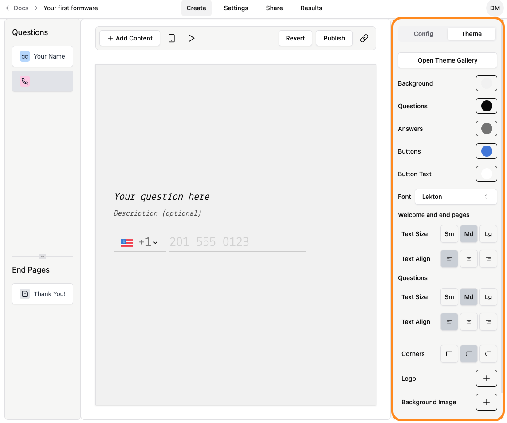Select Lg text size for Questions

point(488,297)
